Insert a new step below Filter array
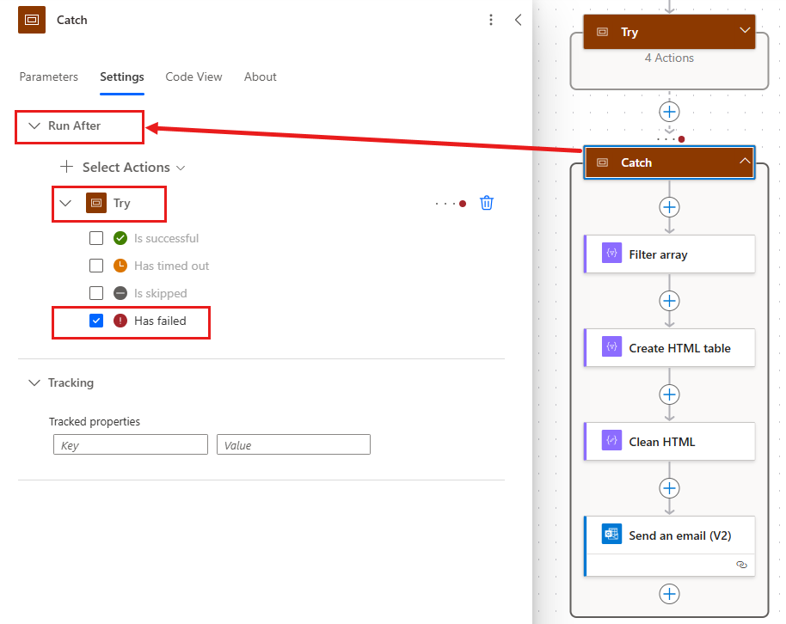Viewport: 786px width, 624px height. point(669,301)
